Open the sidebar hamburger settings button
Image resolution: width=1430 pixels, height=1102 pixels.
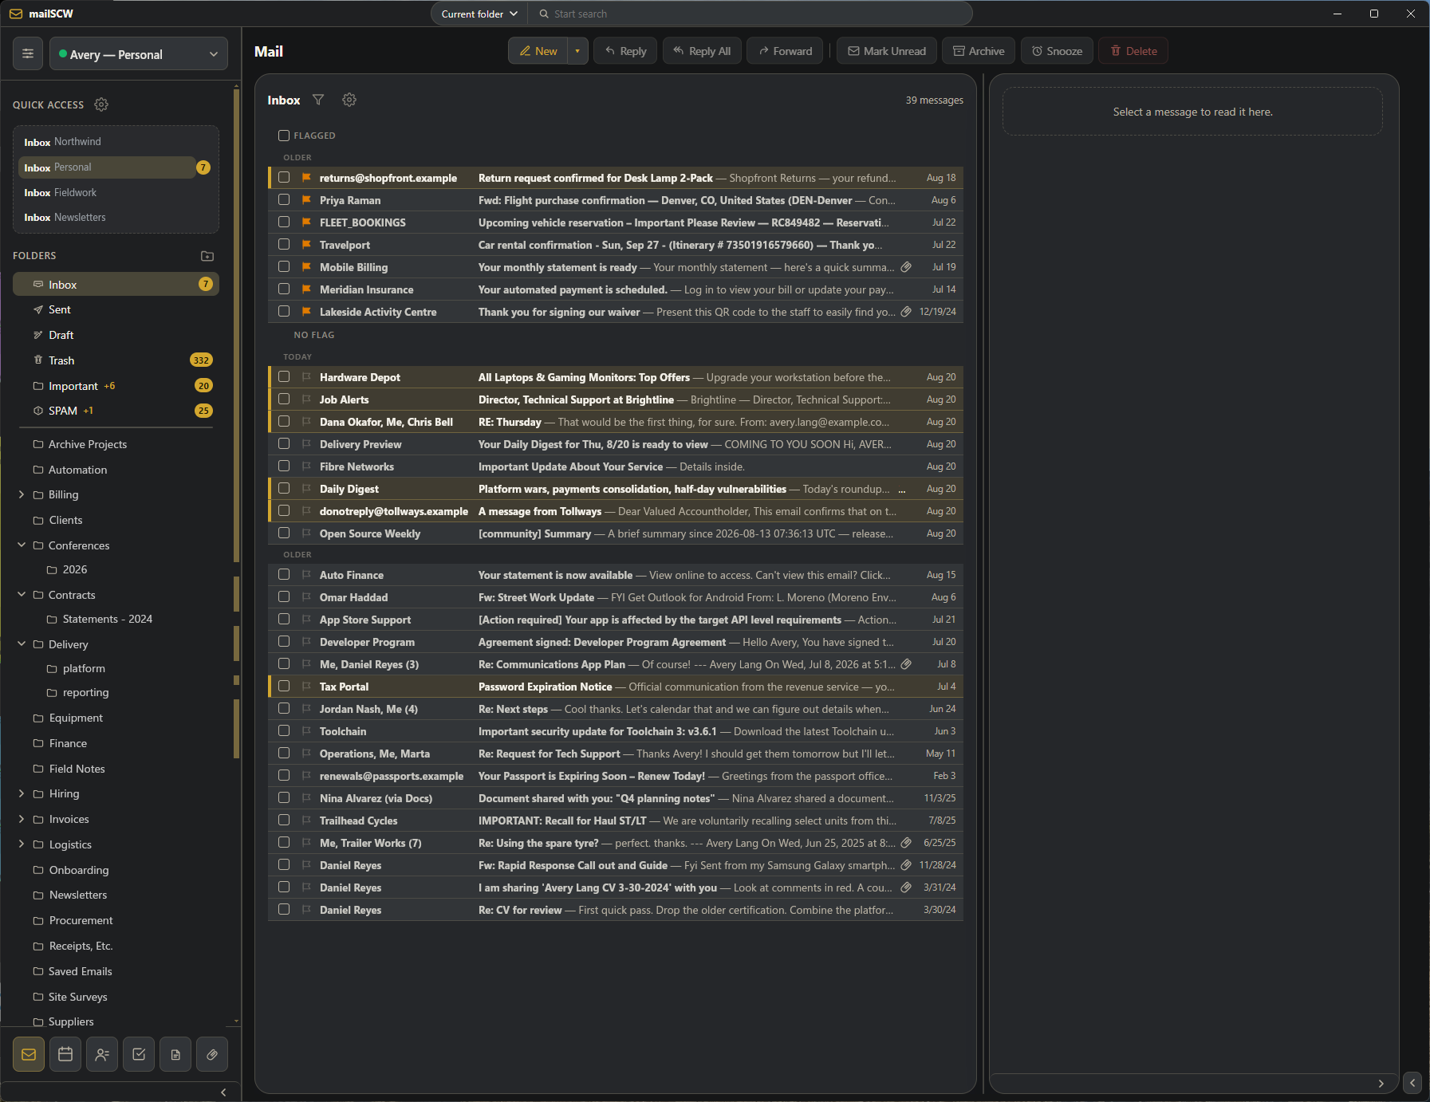click(x=28, y=53)
